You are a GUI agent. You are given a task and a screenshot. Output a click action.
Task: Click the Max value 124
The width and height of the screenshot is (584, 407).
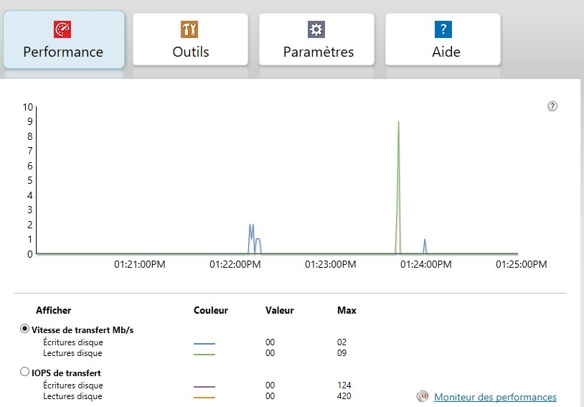pyautogui.click(x=344, y=385)
